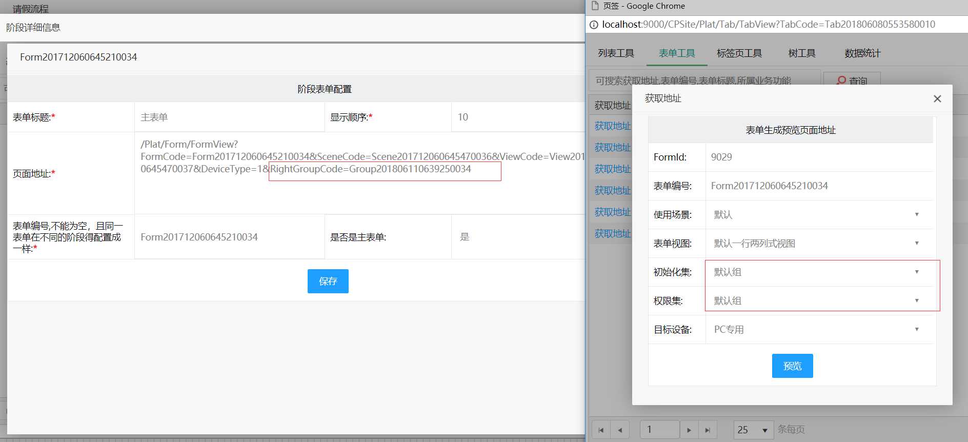968x442 pixels.
Task: Click the second 获取地址 link in list
Action: (613, 148)
